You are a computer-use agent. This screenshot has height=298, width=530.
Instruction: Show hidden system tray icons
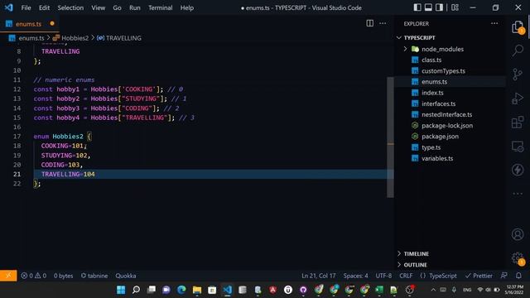(x=433, y=290)
